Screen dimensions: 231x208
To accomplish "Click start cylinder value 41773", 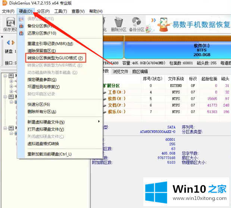I will coord(212,105).
